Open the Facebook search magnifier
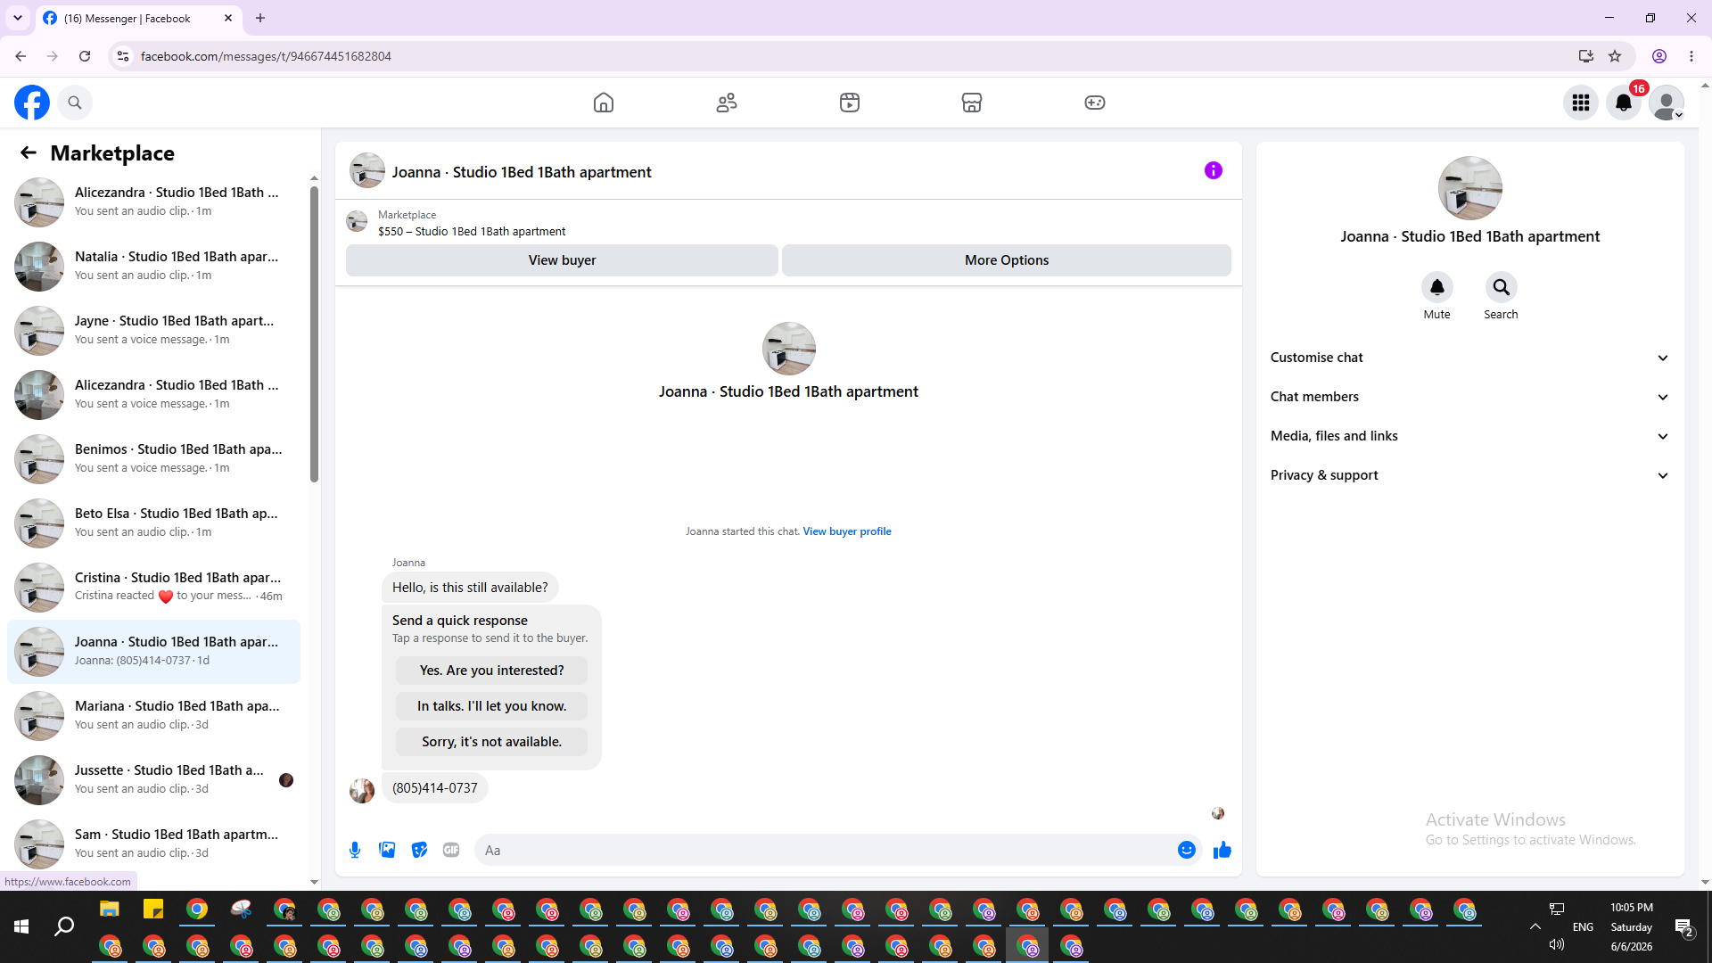Image resolution: width=1712 pixels, height=963 pixels. pos(75,103)
